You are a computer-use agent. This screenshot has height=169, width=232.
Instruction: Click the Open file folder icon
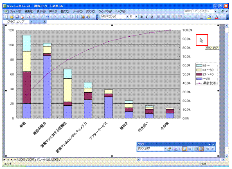[12, 17]
